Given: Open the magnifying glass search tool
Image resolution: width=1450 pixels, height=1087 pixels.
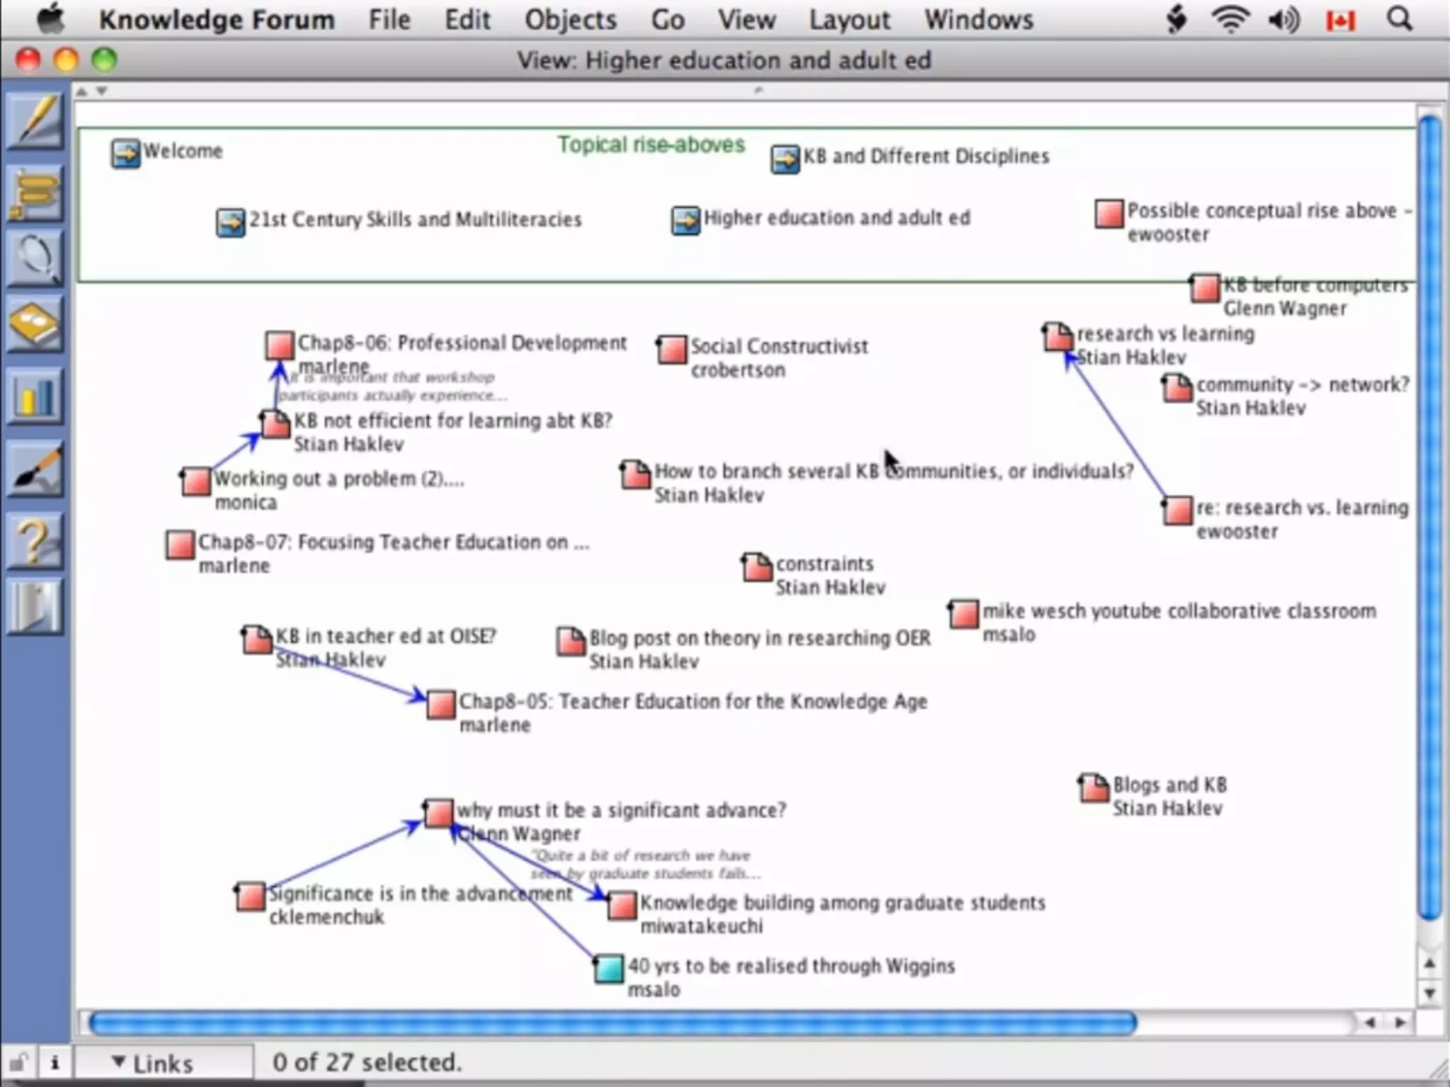Looking at the screenshot, I should point(35,258).
